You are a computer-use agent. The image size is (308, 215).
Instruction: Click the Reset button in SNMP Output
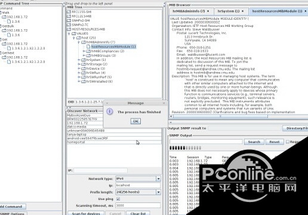click(x=275, y=142)
